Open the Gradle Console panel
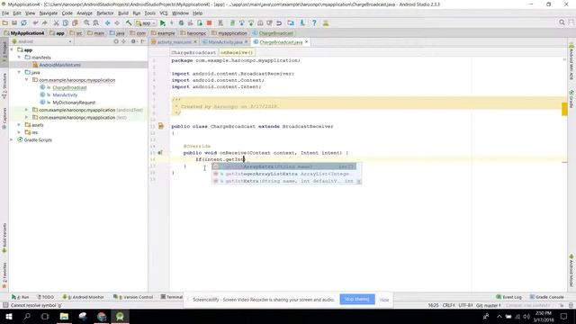576x324 pixels. pos(547,297)
